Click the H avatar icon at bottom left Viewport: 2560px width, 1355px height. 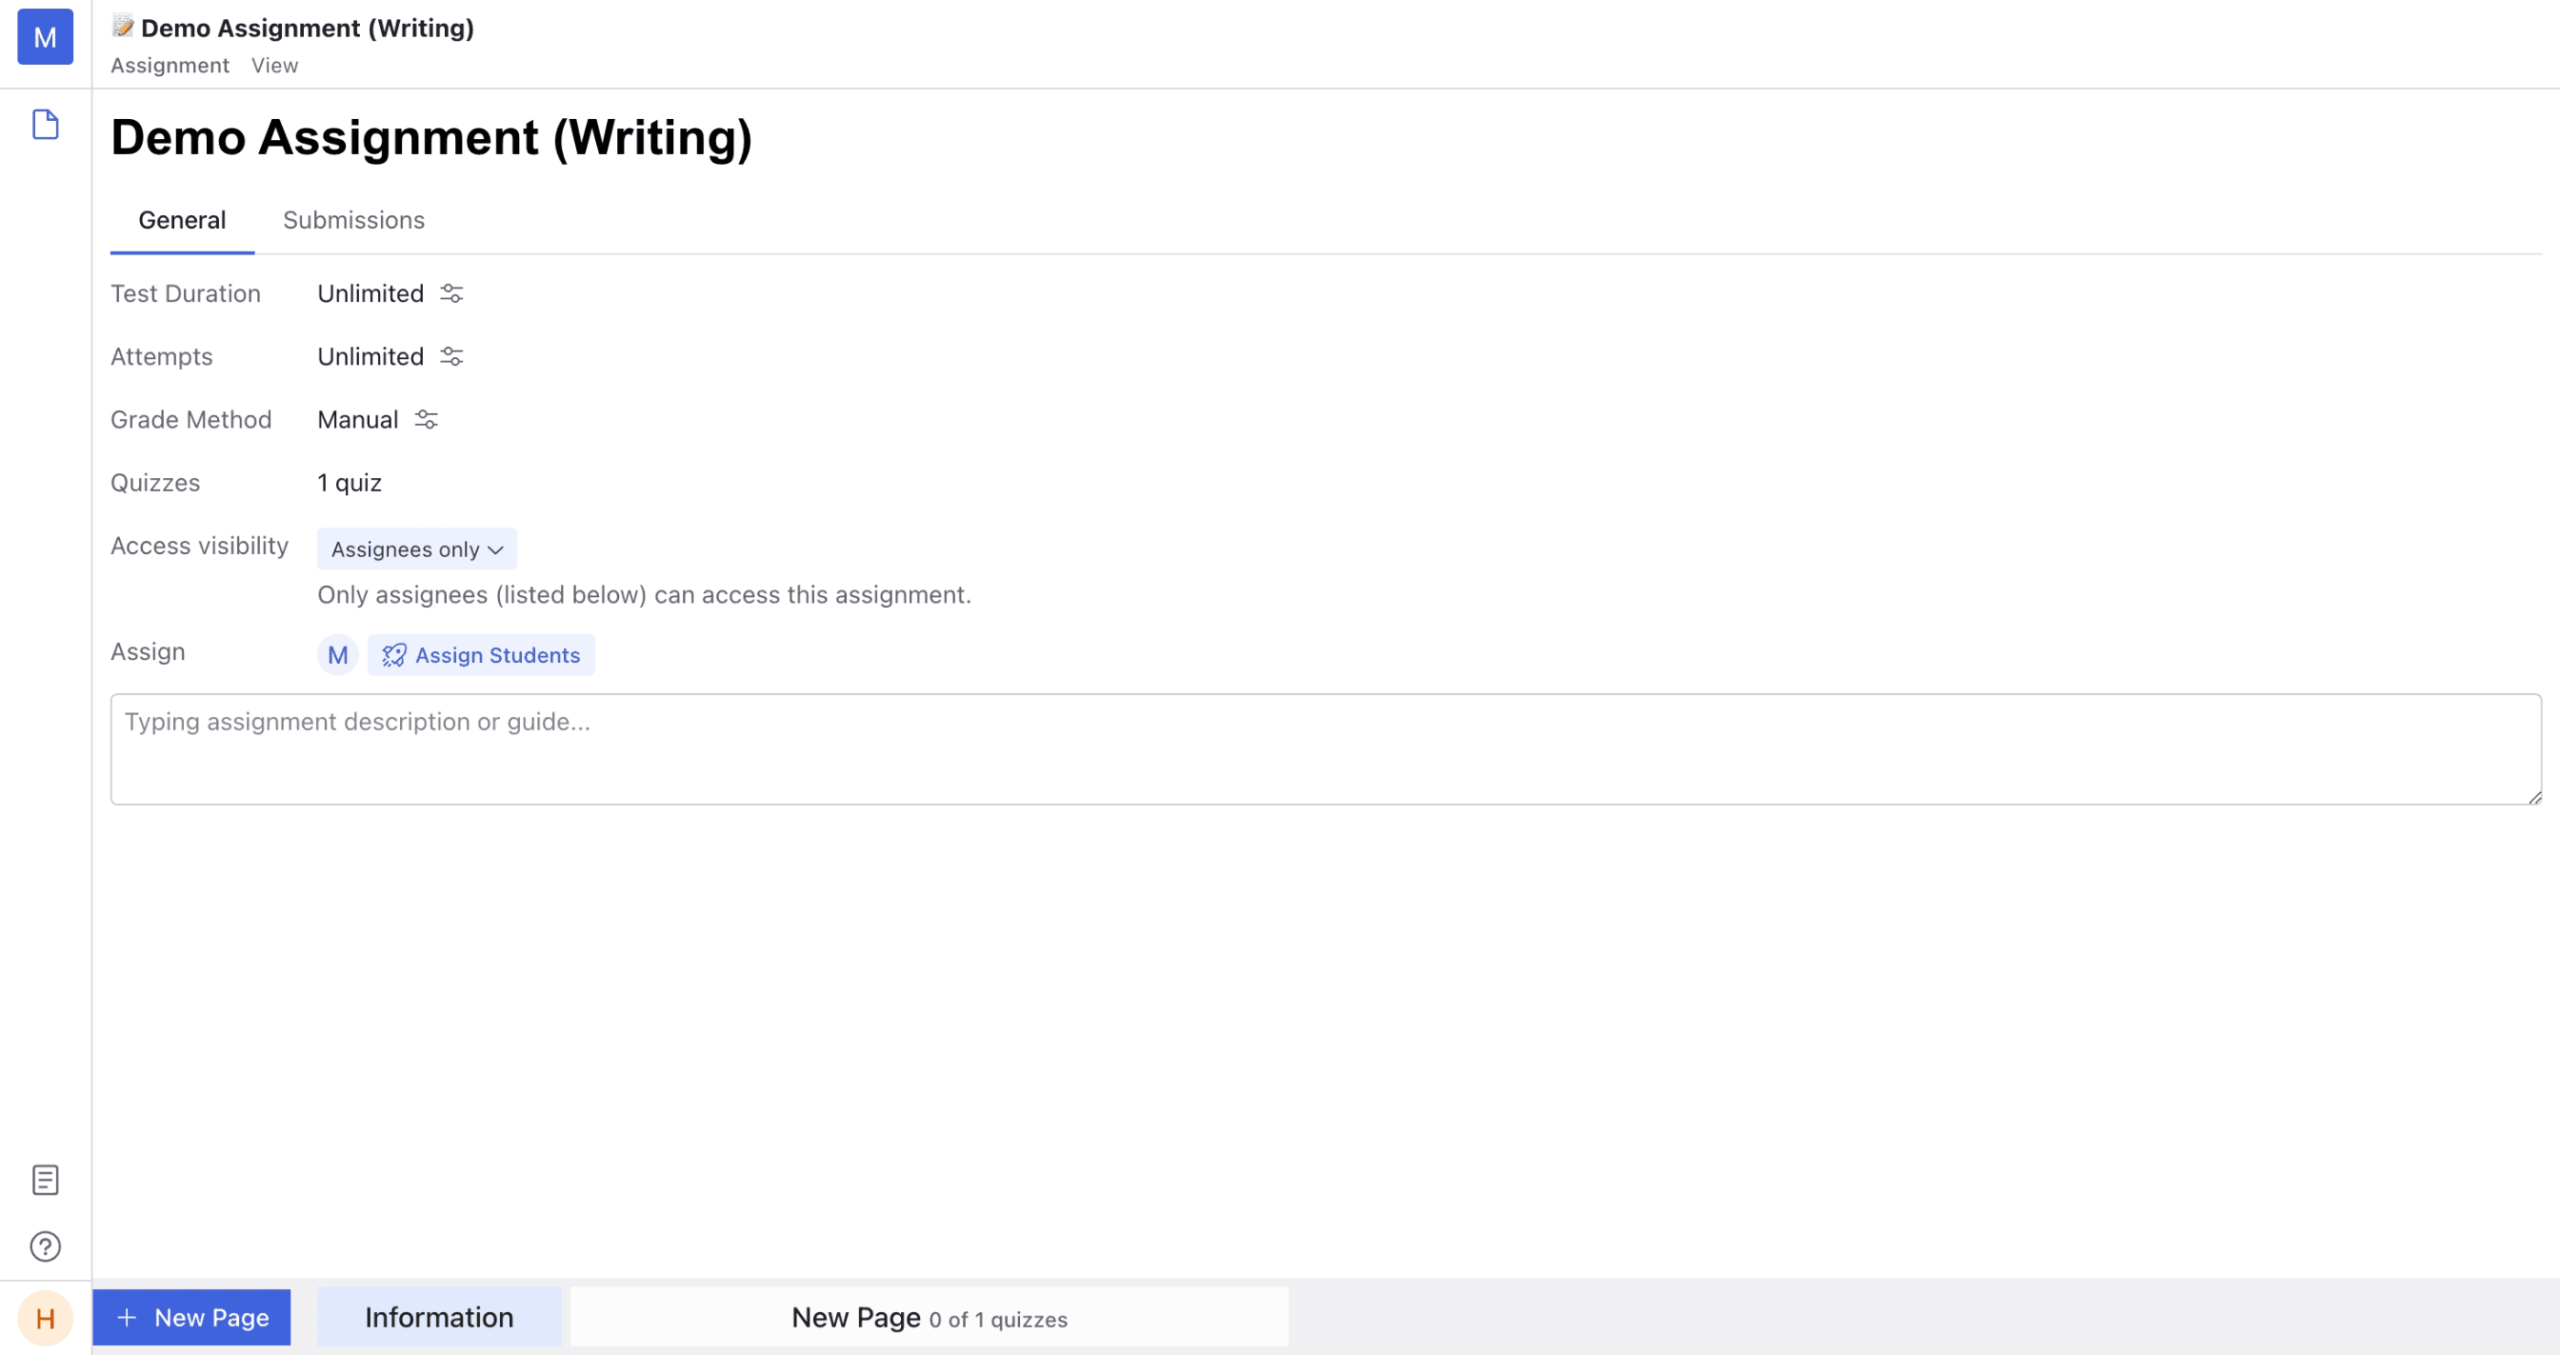(46, 1318)
